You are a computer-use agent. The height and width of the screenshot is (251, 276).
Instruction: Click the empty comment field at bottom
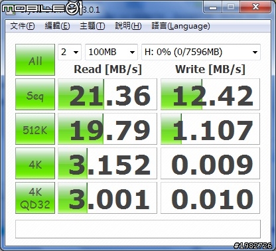click(138, 229)
